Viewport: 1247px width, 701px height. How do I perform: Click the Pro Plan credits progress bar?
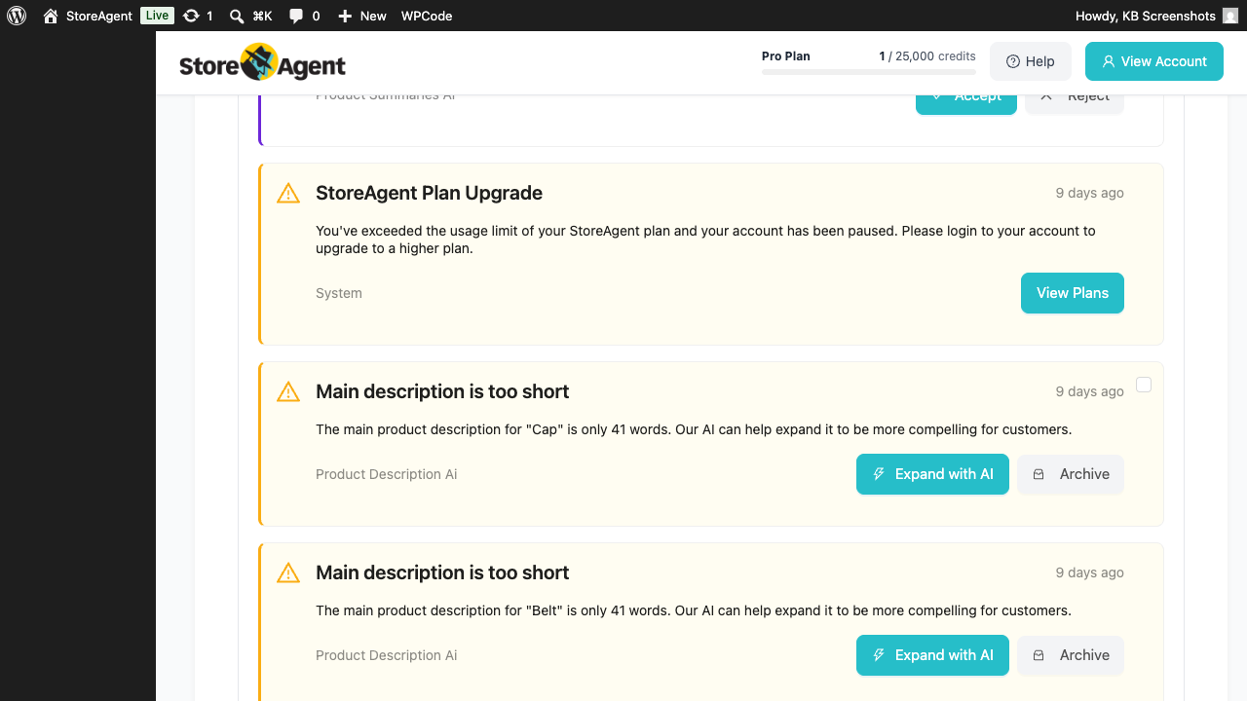coord(869,72)
